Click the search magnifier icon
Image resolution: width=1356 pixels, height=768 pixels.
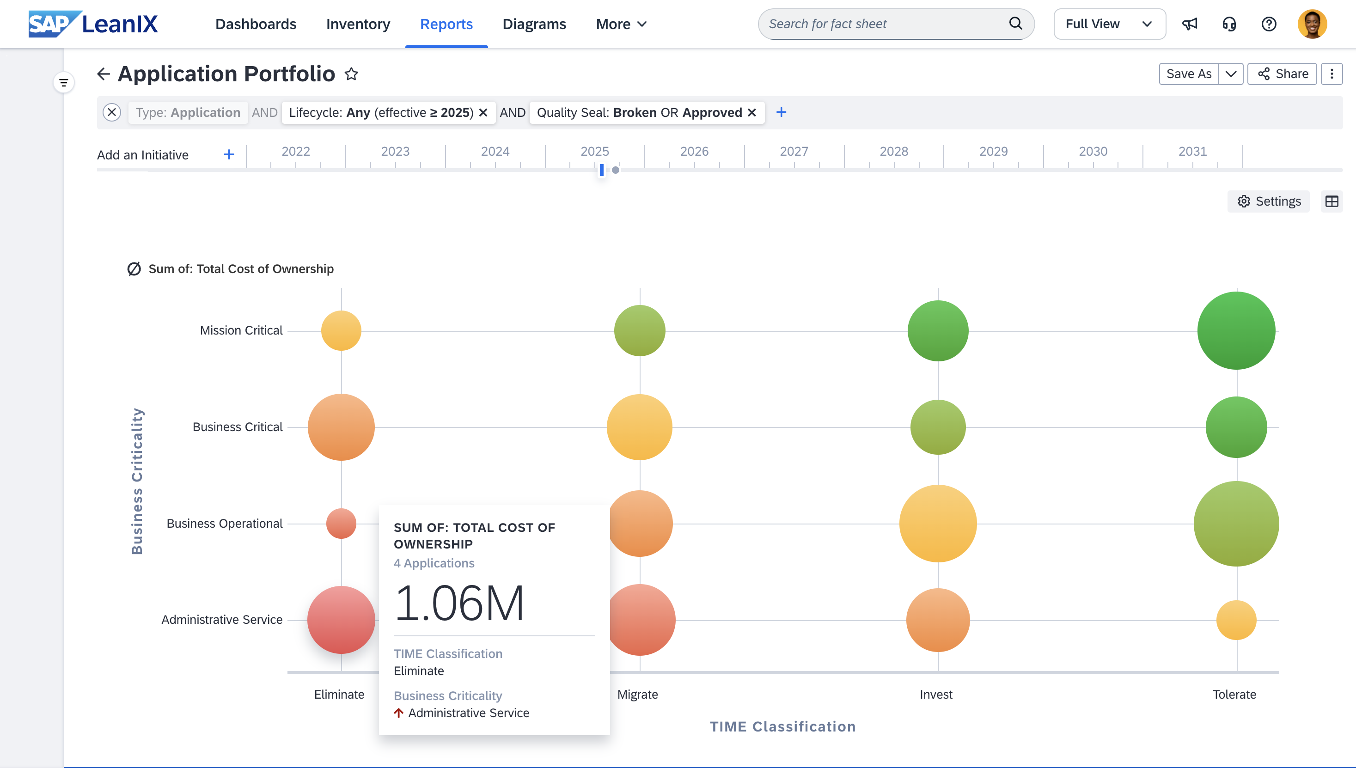pos(1015,23)
